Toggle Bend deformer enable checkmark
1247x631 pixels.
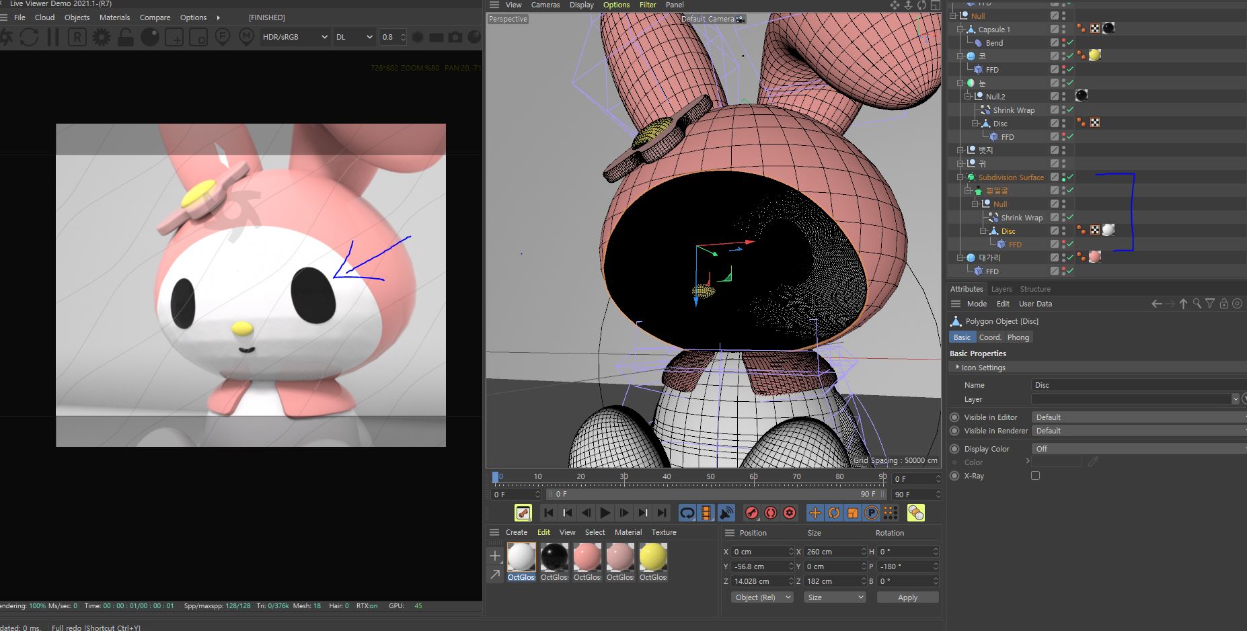[x=1070, y=43]
